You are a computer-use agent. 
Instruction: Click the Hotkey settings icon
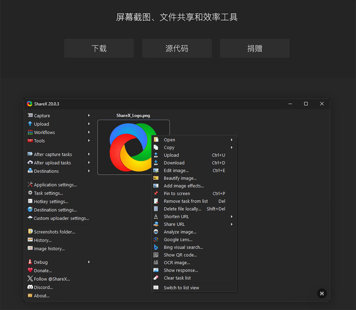click(x=30, y=201)
